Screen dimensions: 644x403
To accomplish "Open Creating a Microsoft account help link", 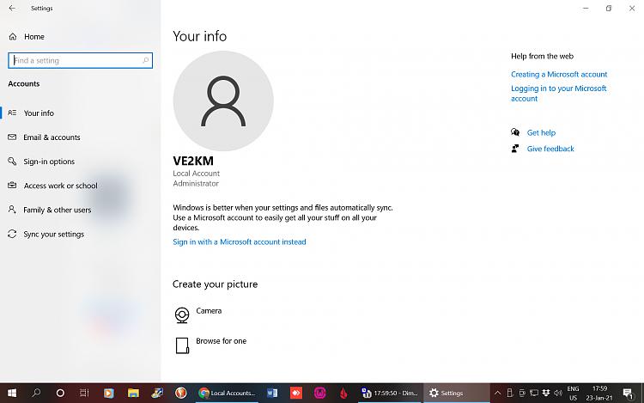I will pyautogui.click(x=559, y=75).
